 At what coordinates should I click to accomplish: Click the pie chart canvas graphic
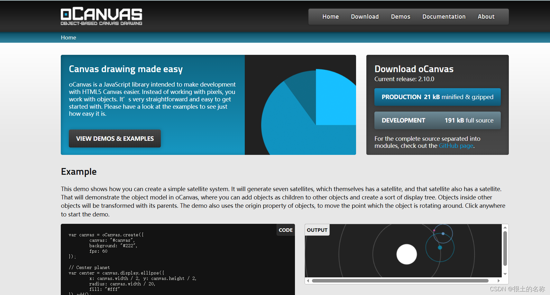tap(300, 105)
